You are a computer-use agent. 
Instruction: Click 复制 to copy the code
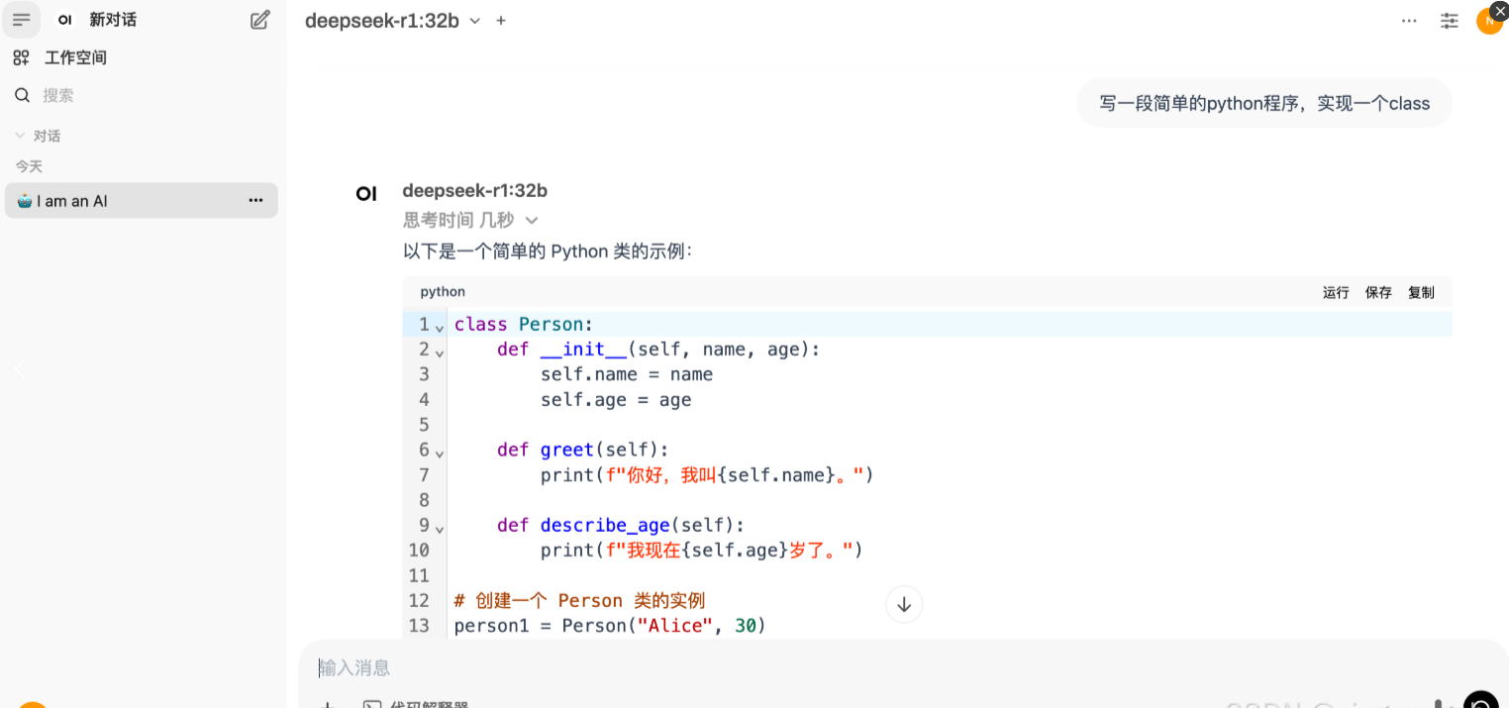[x=1421, y=292]
